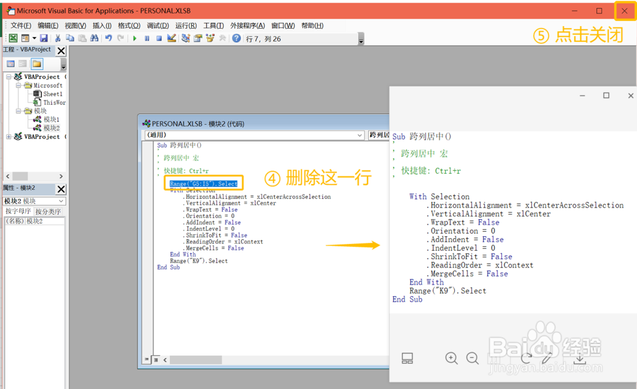Open Find with the binoculars icon
637x389 pixels.
point(94,38)
